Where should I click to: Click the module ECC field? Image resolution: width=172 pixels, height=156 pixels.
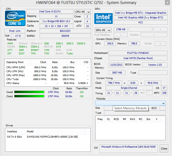click(x=163, y=108)
